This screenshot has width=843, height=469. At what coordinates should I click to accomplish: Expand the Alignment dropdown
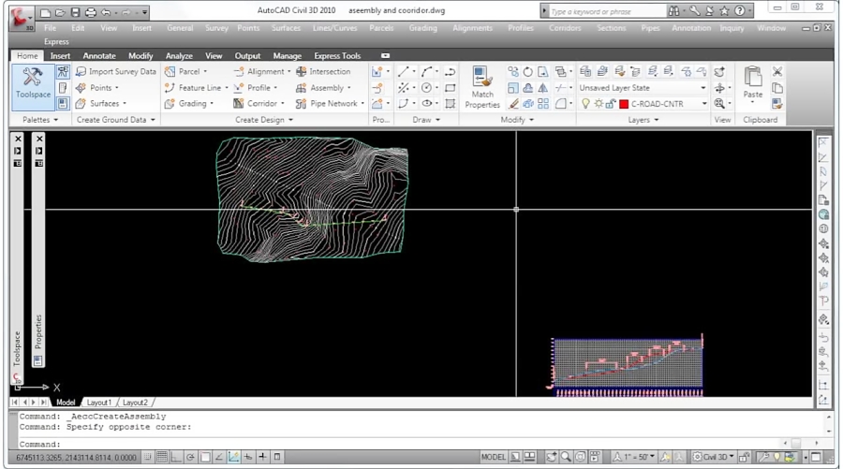288,71
